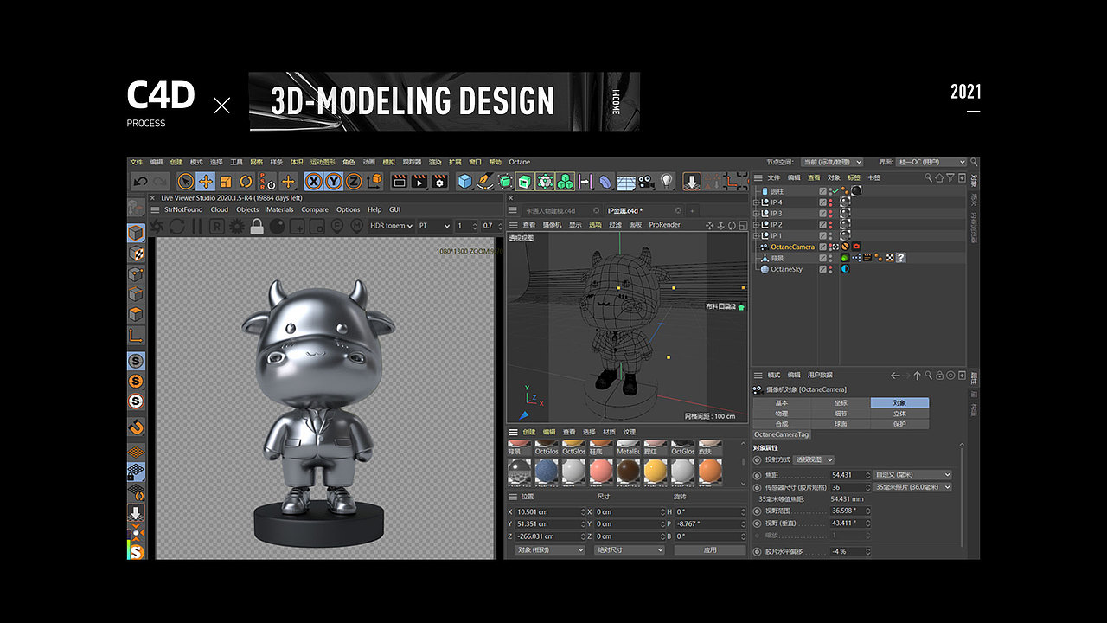The height and width of the screenshot is (623, 1107).
Task: Activate the Move tool in the toolbar
Action: (x=205, y=182)
